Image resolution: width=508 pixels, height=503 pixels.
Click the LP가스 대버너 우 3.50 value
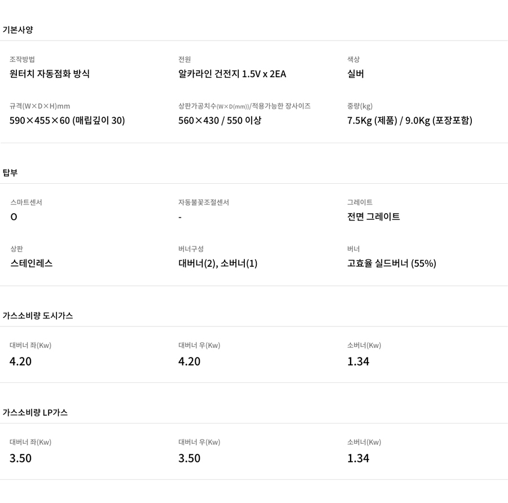(x=189, y=458)
